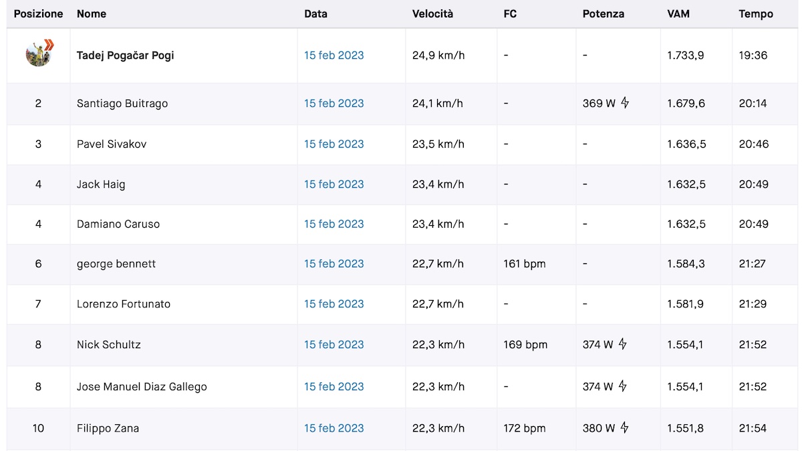
Task: Open Tadej Pogačar Pogi's 15 feb 2023 activity
Action: (x=333, y=55)
